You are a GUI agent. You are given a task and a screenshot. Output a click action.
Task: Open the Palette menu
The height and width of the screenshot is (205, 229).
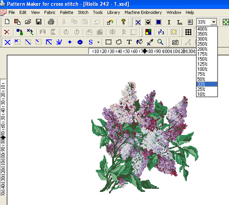click(x=66, y=12)
